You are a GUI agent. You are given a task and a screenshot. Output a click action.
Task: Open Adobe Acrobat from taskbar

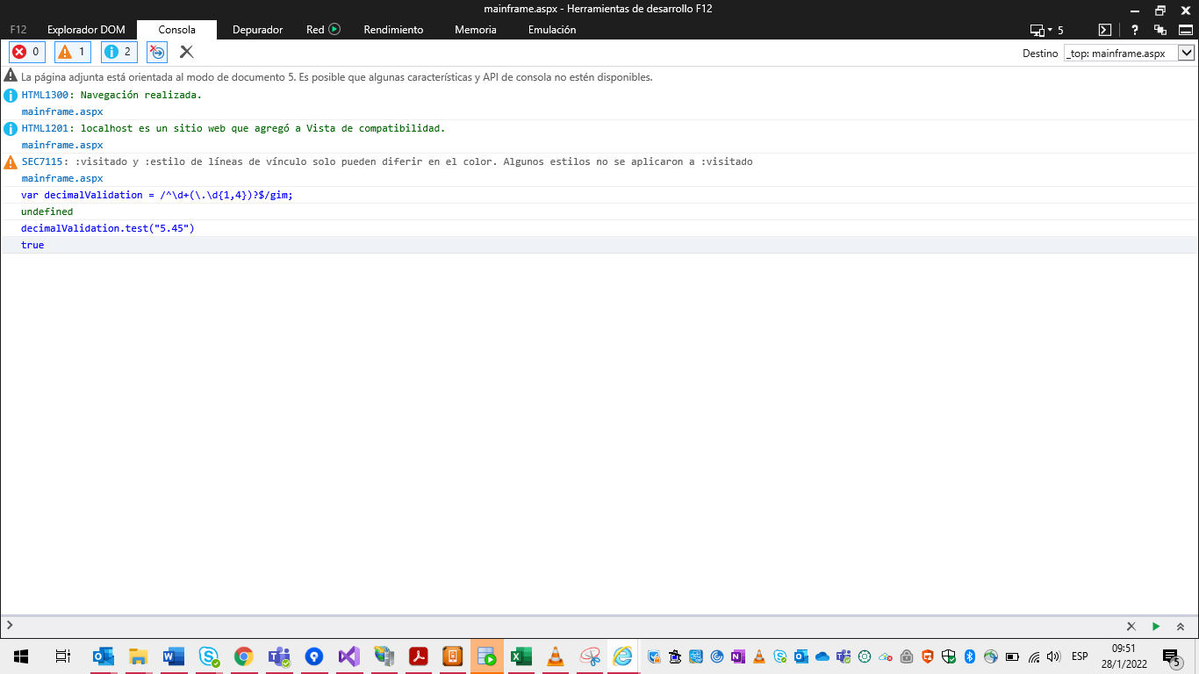pyautogui.click(x=418, y=656)
